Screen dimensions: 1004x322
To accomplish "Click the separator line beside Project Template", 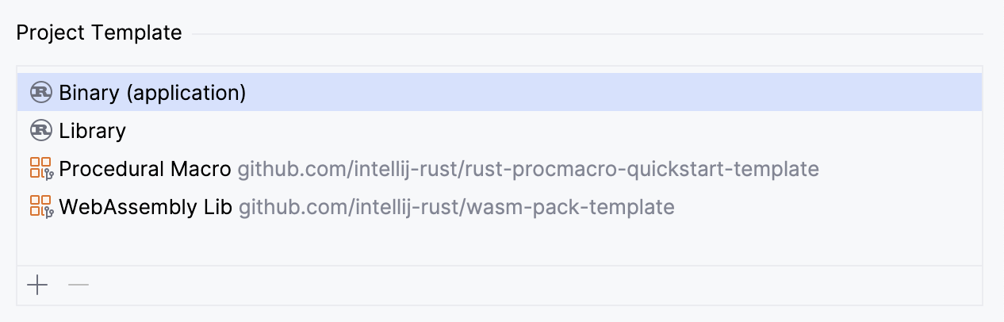I will click(587, 34).
